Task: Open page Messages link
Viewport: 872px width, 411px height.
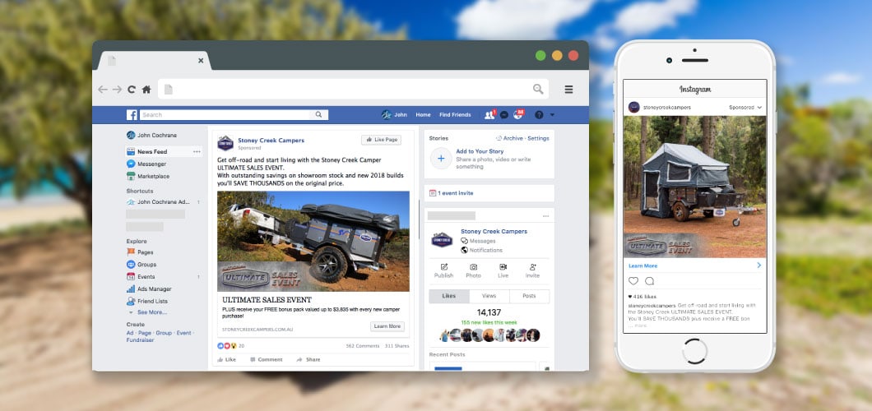Action: [x=478, y=241]
